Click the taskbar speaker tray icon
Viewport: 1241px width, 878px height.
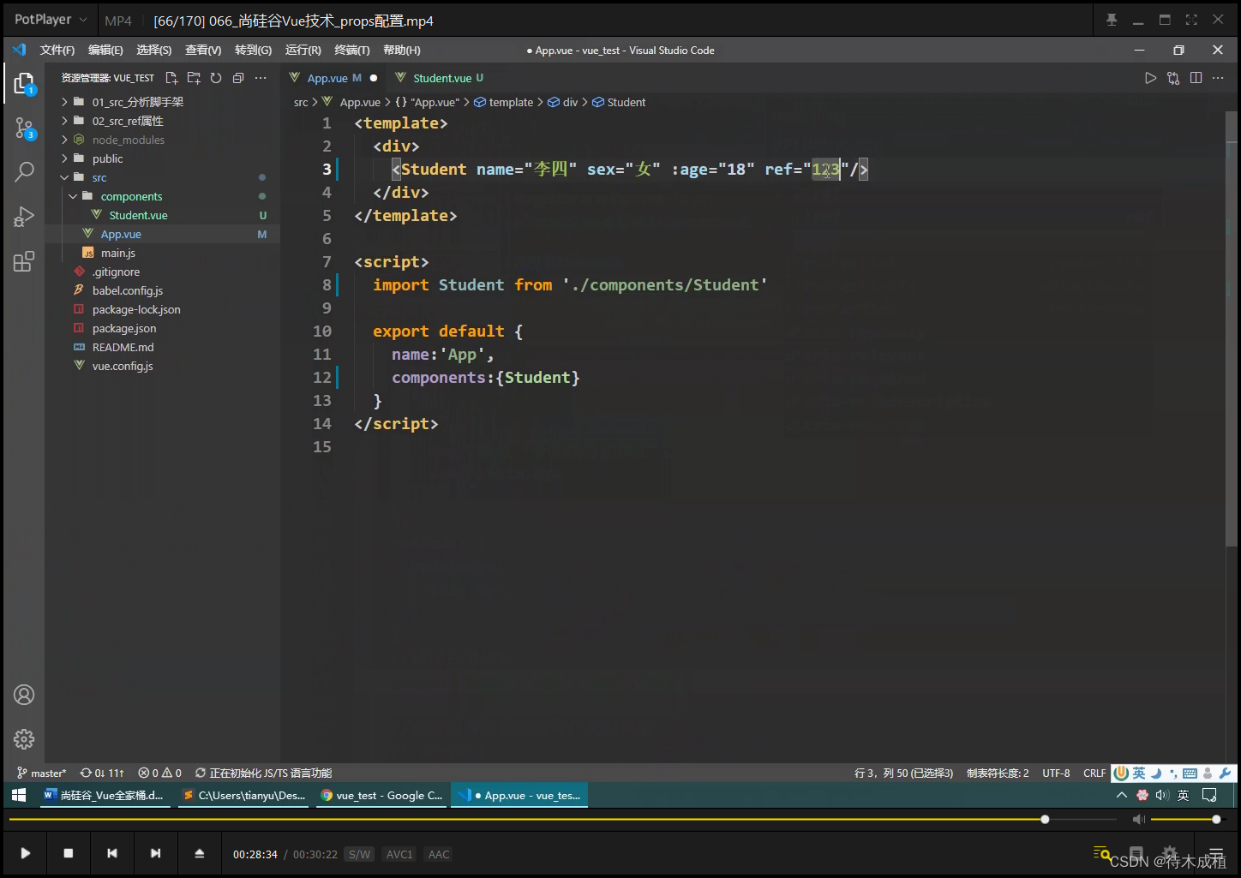(x=1161, y=795)
